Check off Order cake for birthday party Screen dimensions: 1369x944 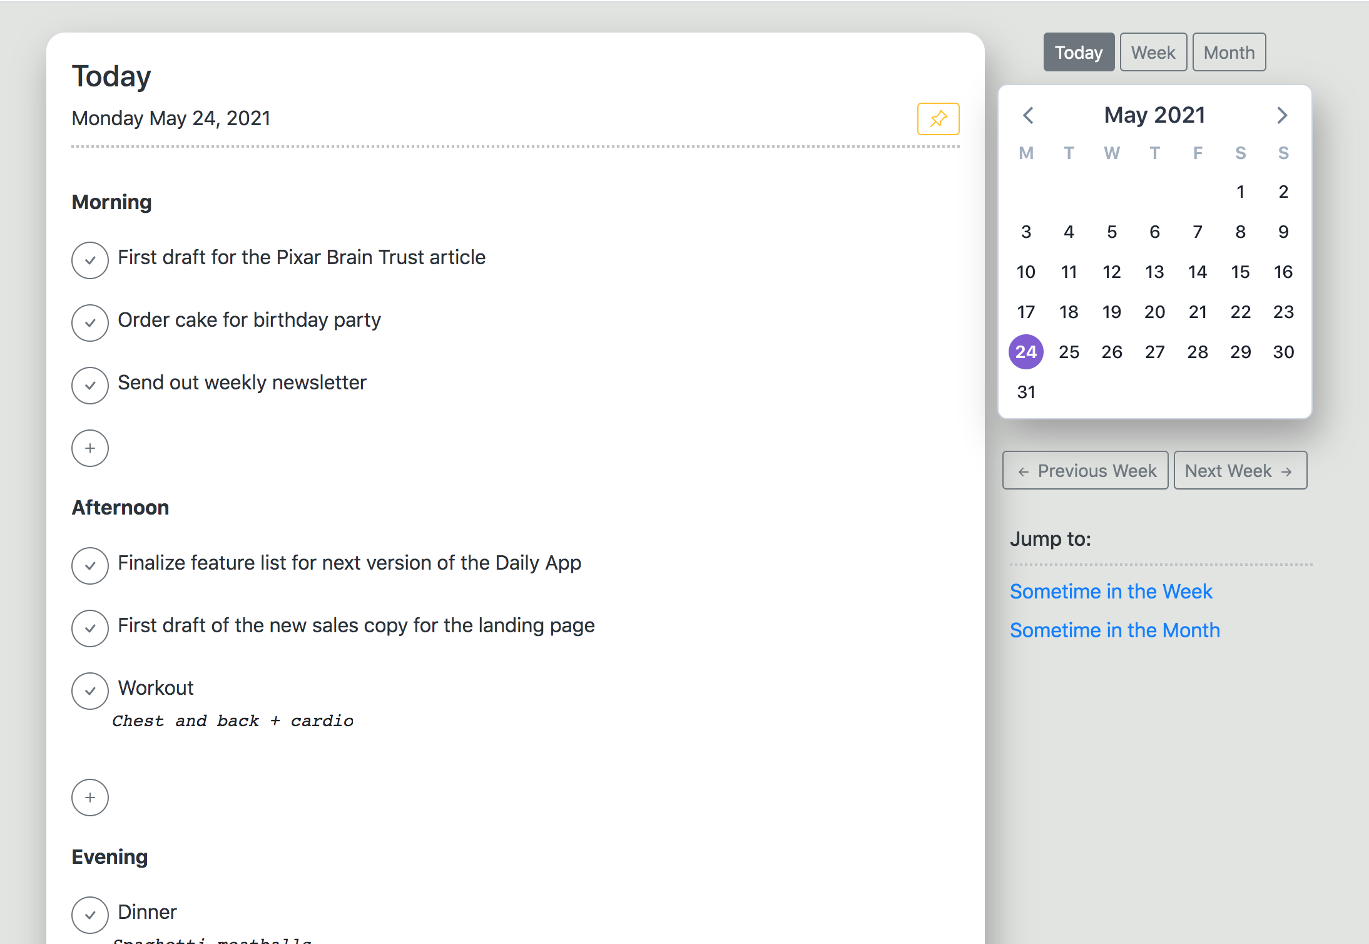(90, 323)
